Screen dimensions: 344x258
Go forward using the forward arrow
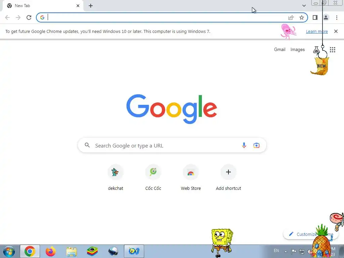18,17
